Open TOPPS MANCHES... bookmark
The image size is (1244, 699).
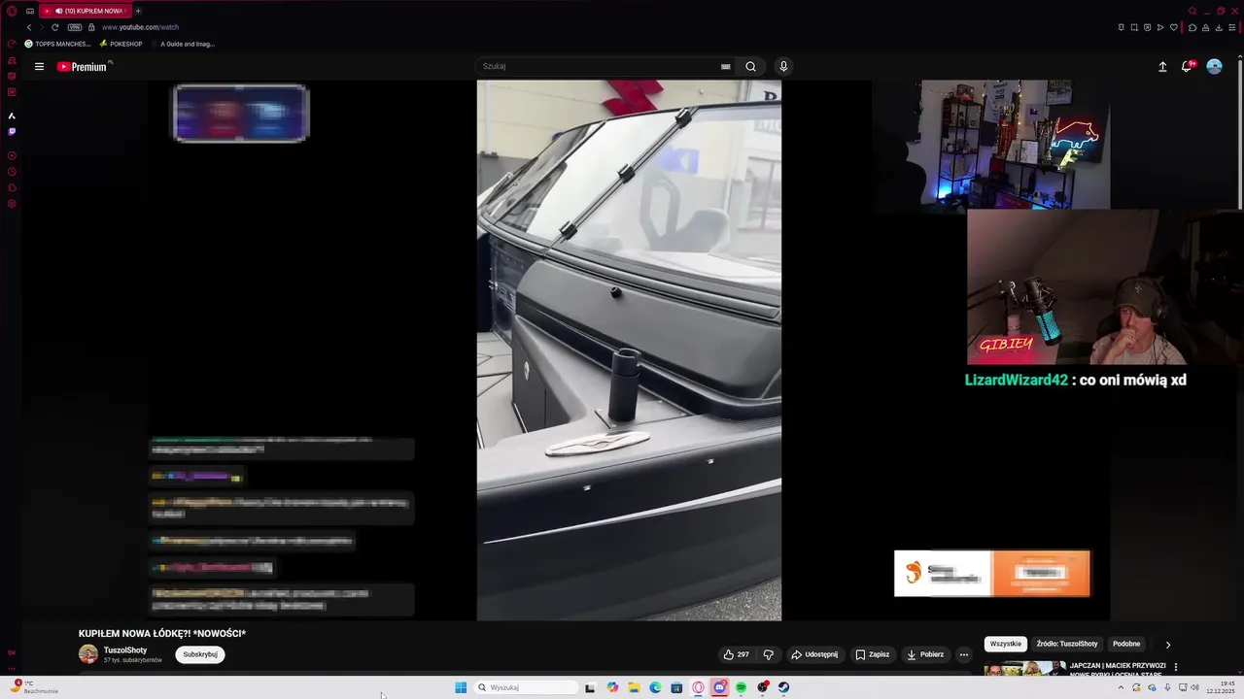tap(57, 44)
